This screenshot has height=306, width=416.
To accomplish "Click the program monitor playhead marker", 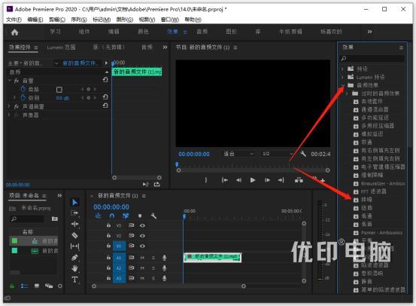I will point(177,164).
